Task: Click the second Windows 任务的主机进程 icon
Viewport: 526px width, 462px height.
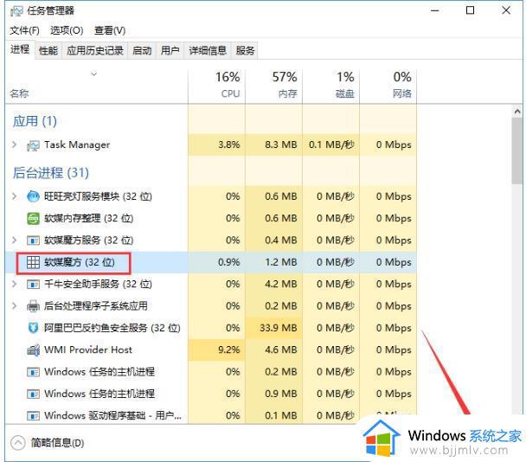Action: pyautogui.click(x=33, y=394)
